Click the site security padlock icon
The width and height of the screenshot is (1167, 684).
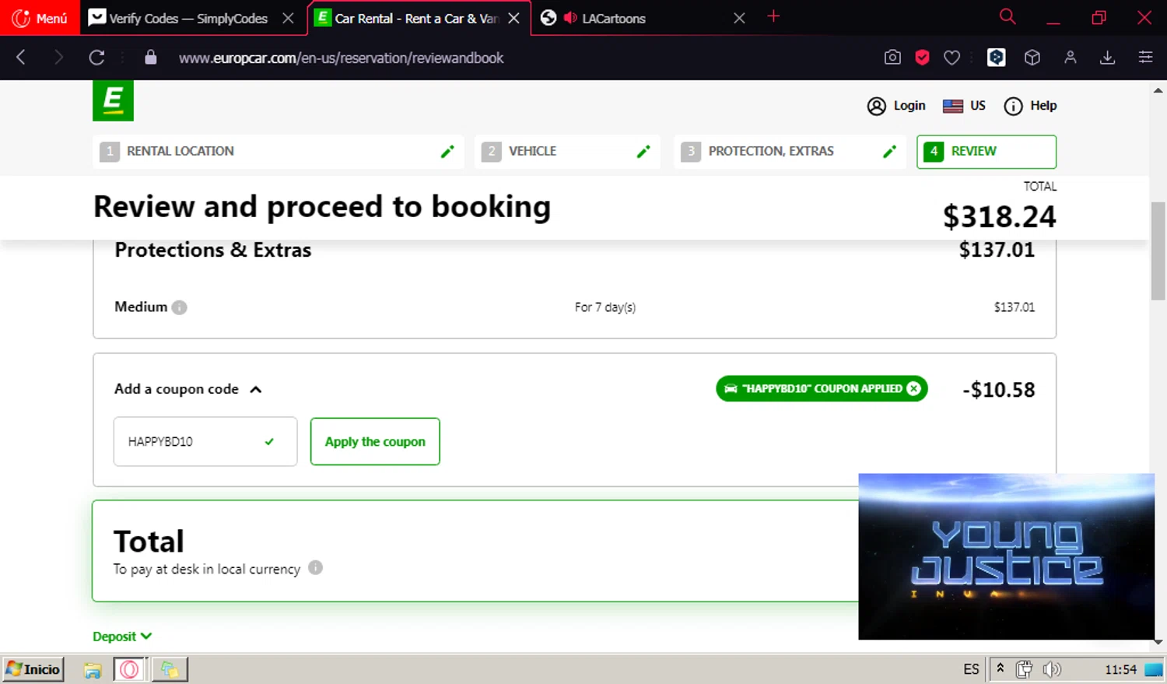click(x=151, y=57)
